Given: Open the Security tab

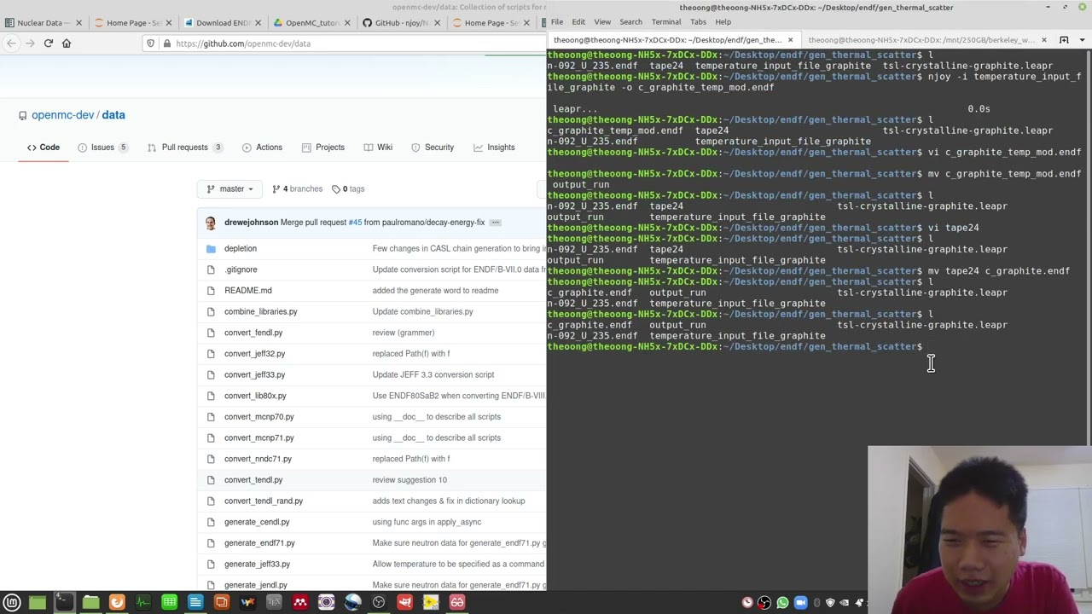Looking at the screenshot, I should point(432,148).
